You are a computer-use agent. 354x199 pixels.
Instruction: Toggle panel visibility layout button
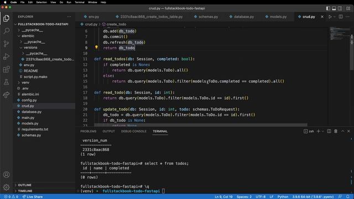[334, 8]
